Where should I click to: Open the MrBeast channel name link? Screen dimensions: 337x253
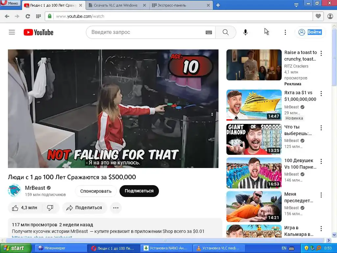[x=35, y=188]
